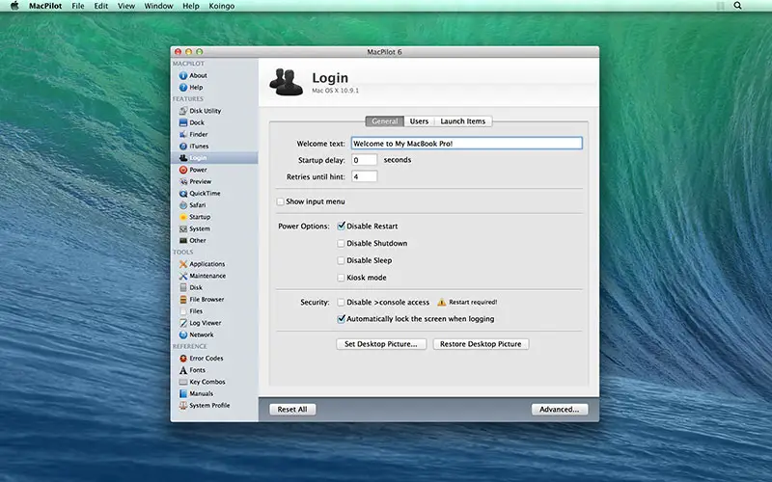
Task: Switch to the General tab
Action: [x=384, y=121]
